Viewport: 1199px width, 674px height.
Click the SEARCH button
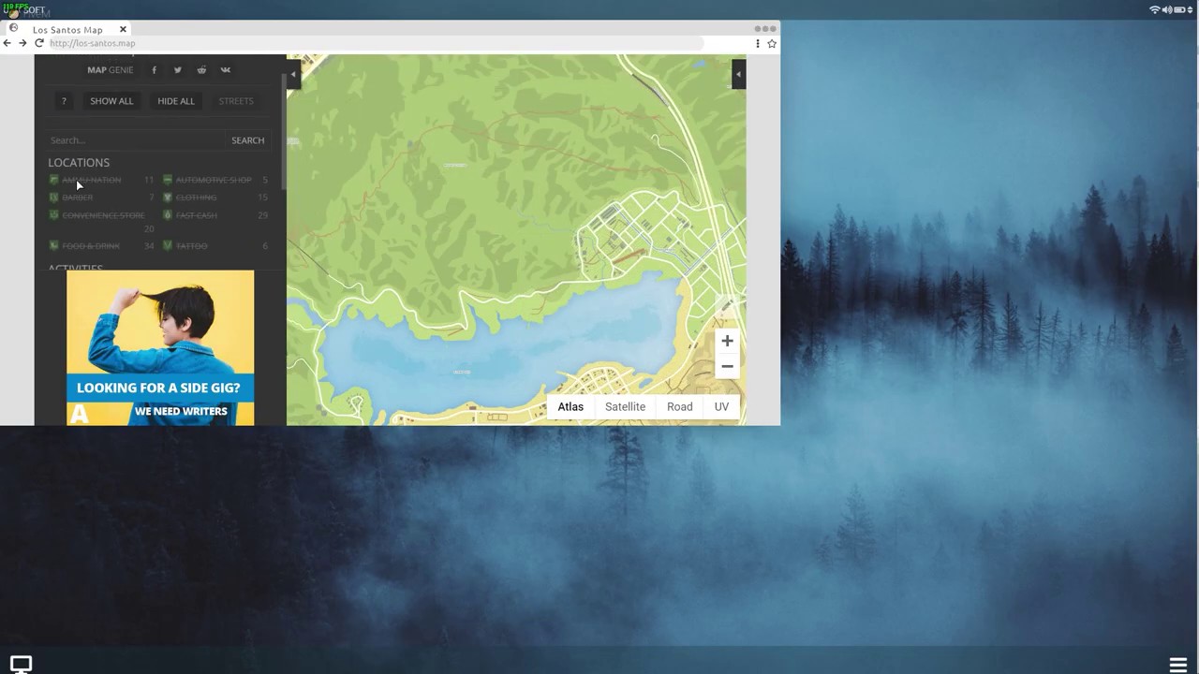(x=248, y=140)
